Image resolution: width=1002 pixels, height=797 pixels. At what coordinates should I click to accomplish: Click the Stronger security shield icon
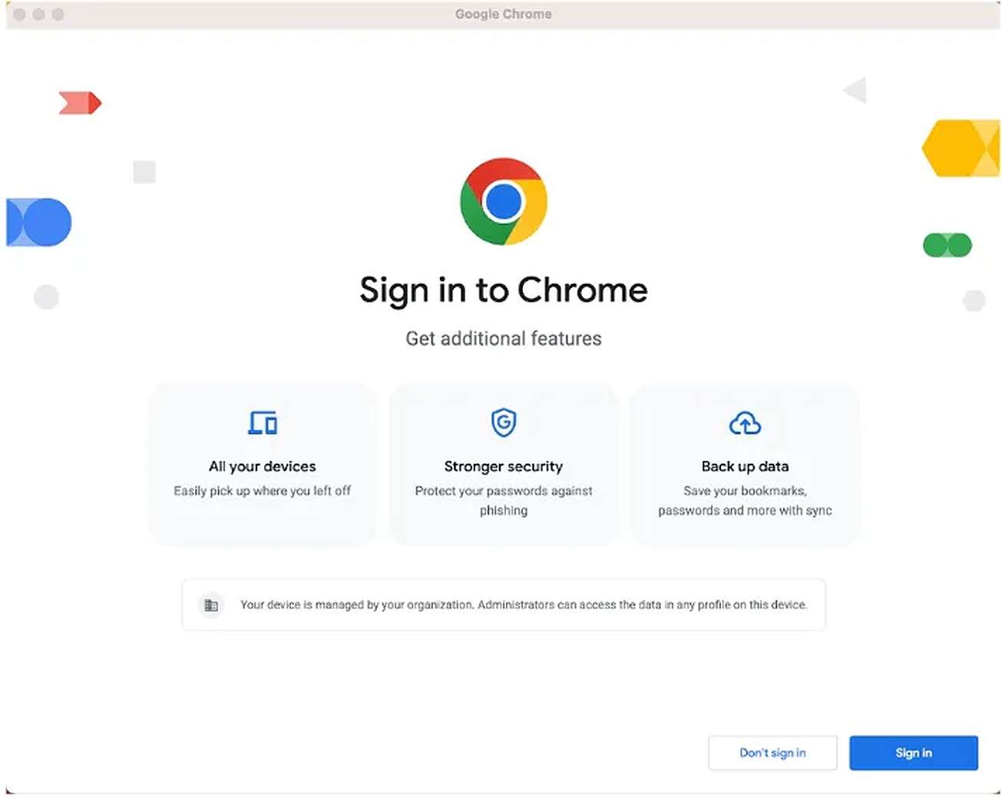[503, 422]
